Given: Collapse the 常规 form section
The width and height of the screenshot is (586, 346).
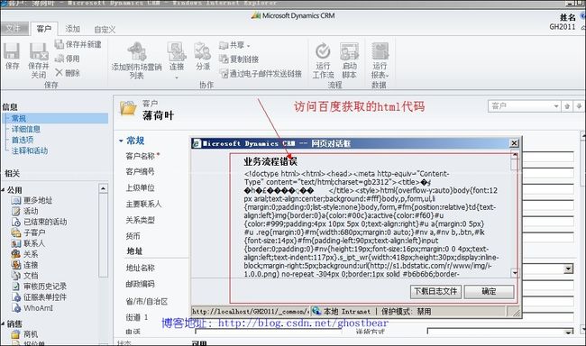Looking at the screenshot, I should (x=121, y=141).
